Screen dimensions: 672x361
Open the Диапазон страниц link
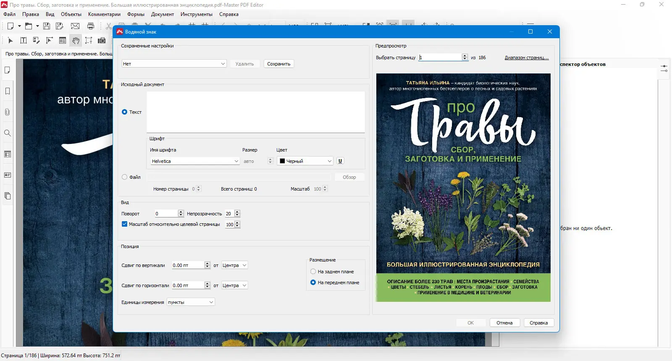pyautogui.click(x=527, y=58)
